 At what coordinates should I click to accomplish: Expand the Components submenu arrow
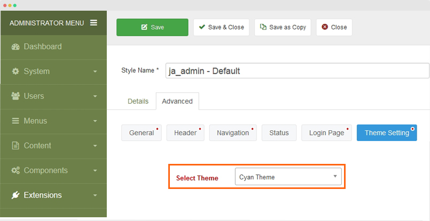tap(95, 170)
